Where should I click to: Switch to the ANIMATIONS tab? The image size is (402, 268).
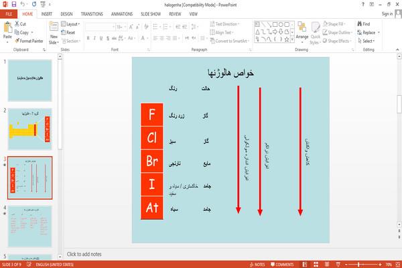(122, 14)
